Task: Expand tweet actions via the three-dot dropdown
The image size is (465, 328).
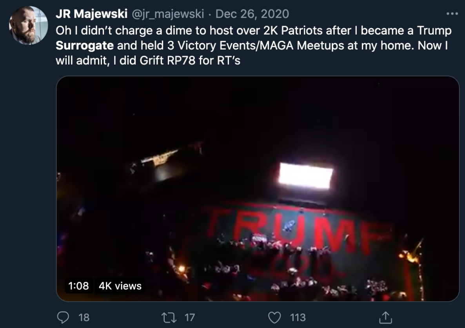Action: pyautogui.click(x=452, y=14)
